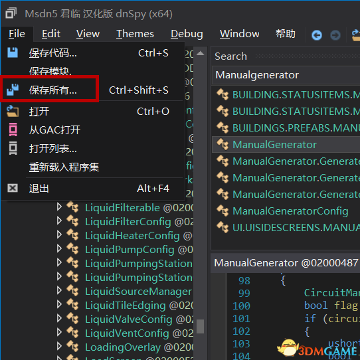Click the pink GAC icon beside 从GAC打开
Image resolution: width=360 pixels, height=360 pixels.
point(13,130)
